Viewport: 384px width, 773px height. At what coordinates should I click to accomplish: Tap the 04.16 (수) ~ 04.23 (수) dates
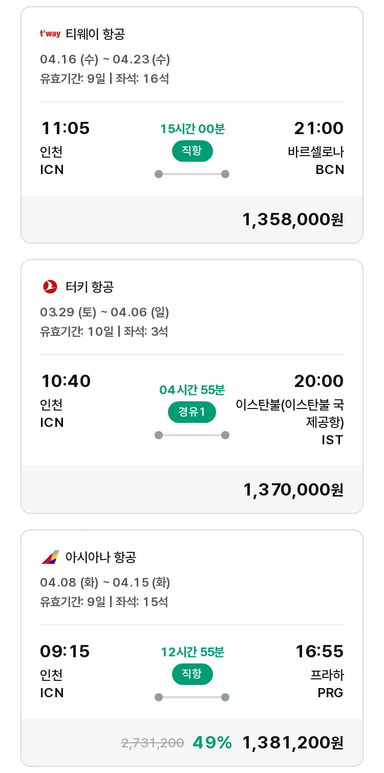[x=105, y=59]
